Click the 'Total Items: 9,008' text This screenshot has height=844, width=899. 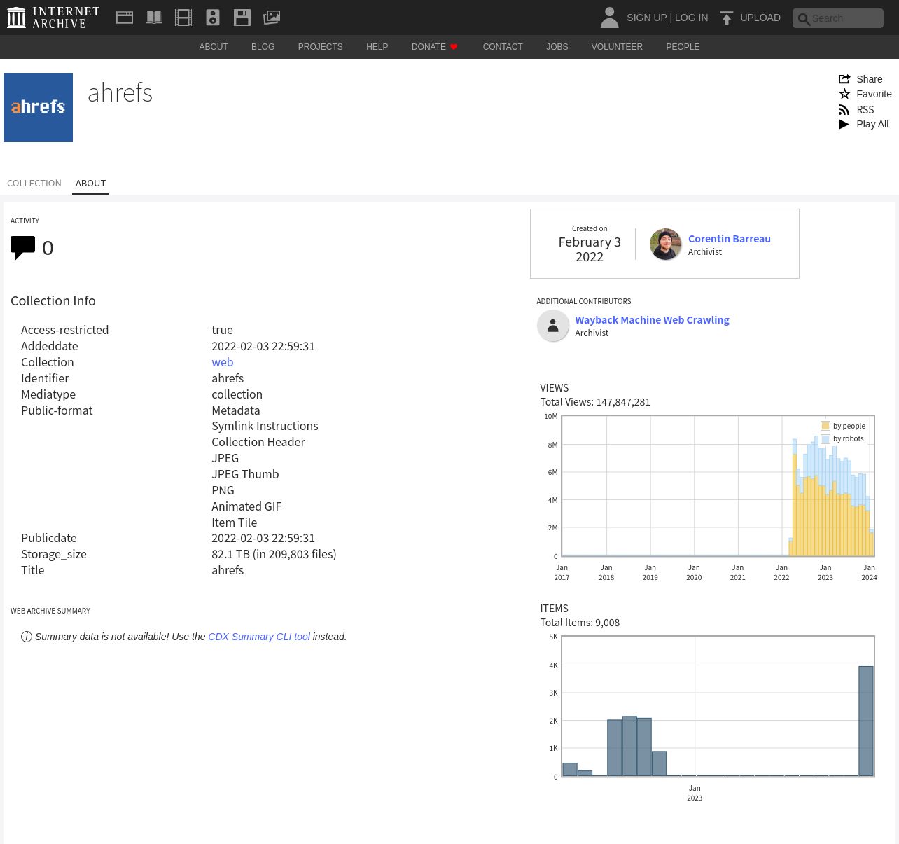(580, 623)
